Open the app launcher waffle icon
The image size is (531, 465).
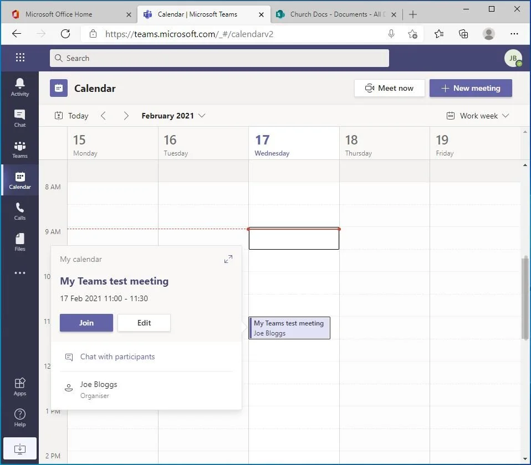[20, 58]
